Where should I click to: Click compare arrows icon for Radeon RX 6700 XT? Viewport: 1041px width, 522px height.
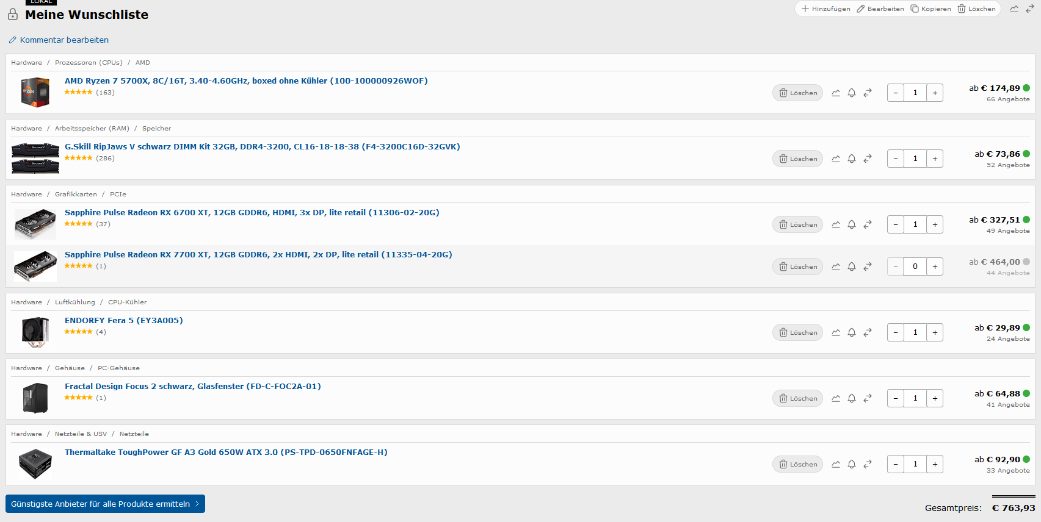[x=868, y=224]
